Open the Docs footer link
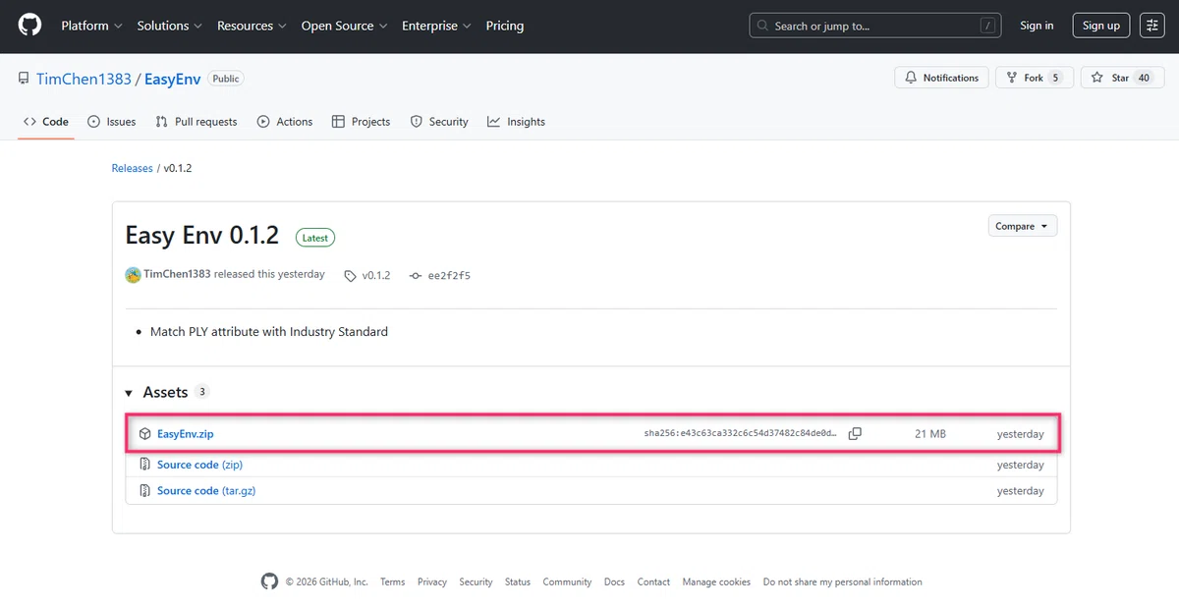The height and width of the screenshot is (608, 1179). point(614,581)
